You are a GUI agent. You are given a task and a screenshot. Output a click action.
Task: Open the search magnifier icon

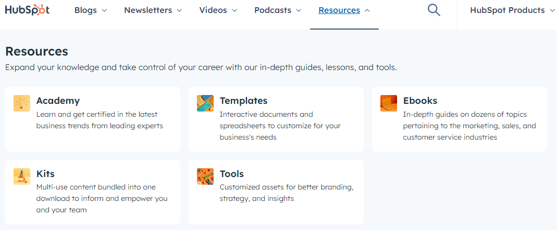click(434, 10)
